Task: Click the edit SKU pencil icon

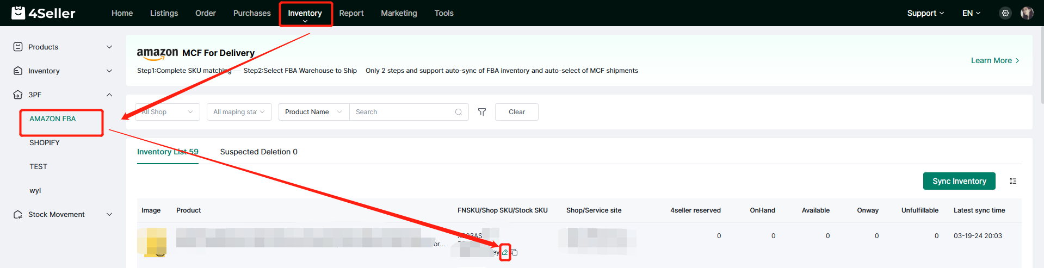Action: point(505,252)
